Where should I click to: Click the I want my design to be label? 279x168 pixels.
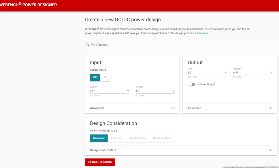103,131
